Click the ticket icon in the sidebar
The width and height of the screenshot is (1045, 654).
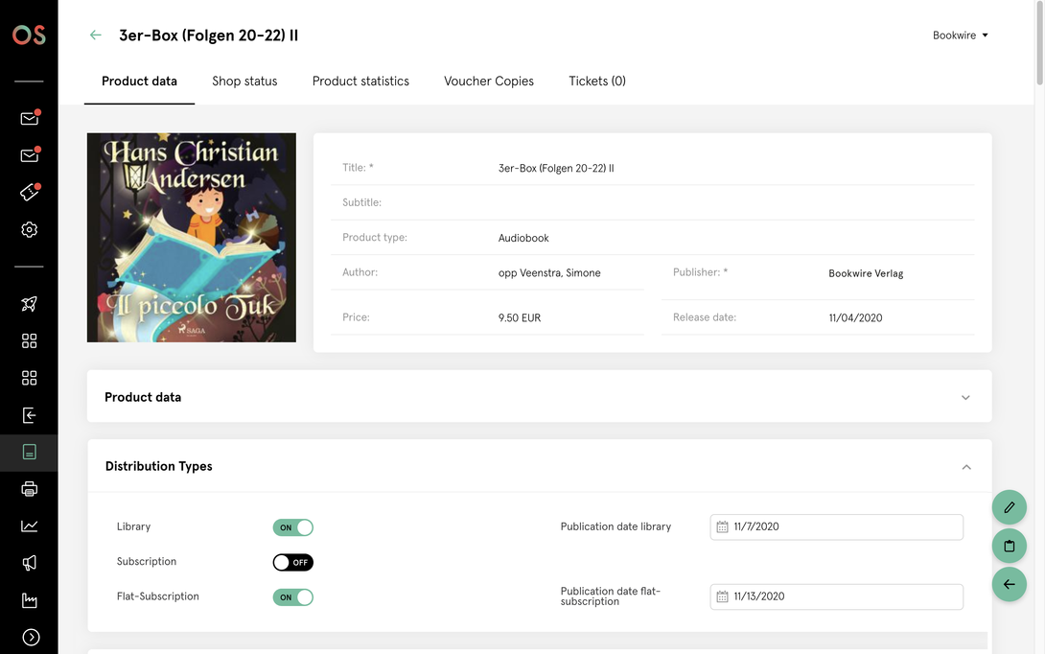pyautogui.click(x=29, y=193)
